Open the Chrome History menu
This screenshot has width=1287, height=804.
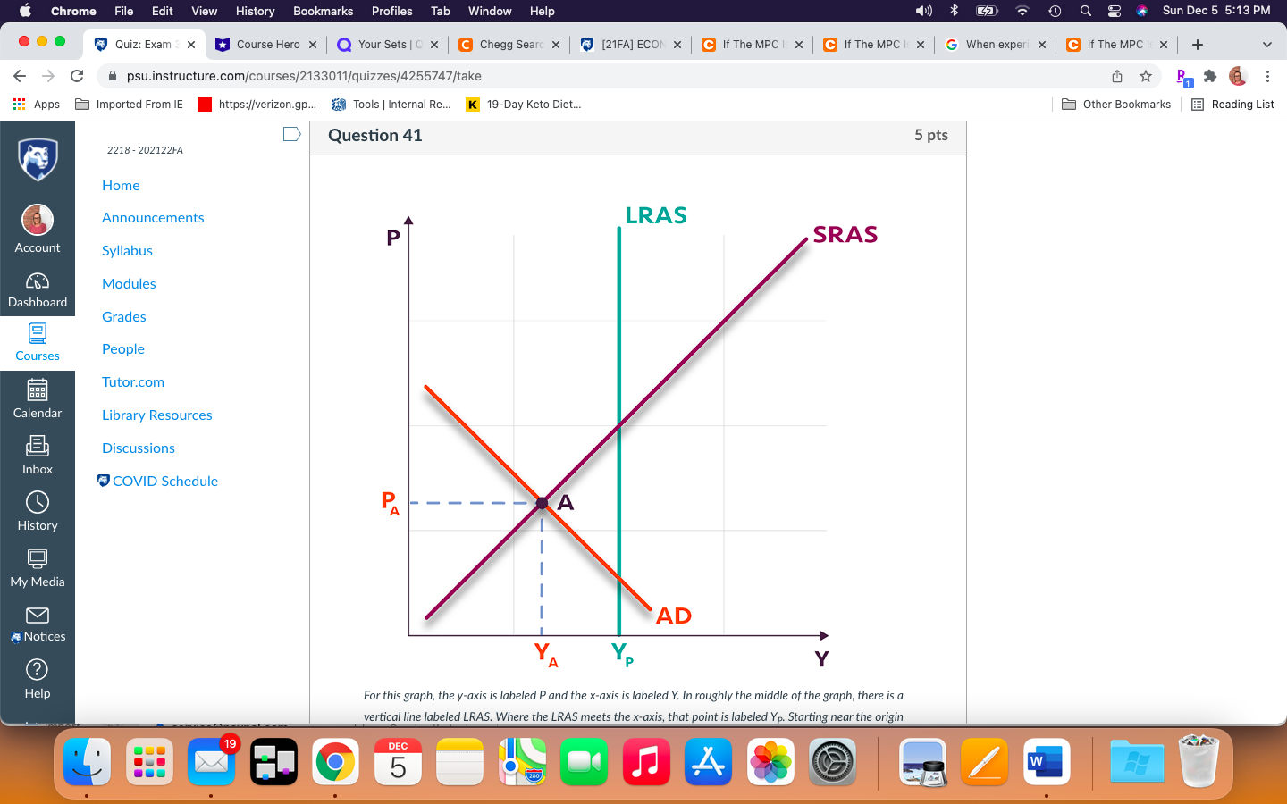click(x=255, y=11)
